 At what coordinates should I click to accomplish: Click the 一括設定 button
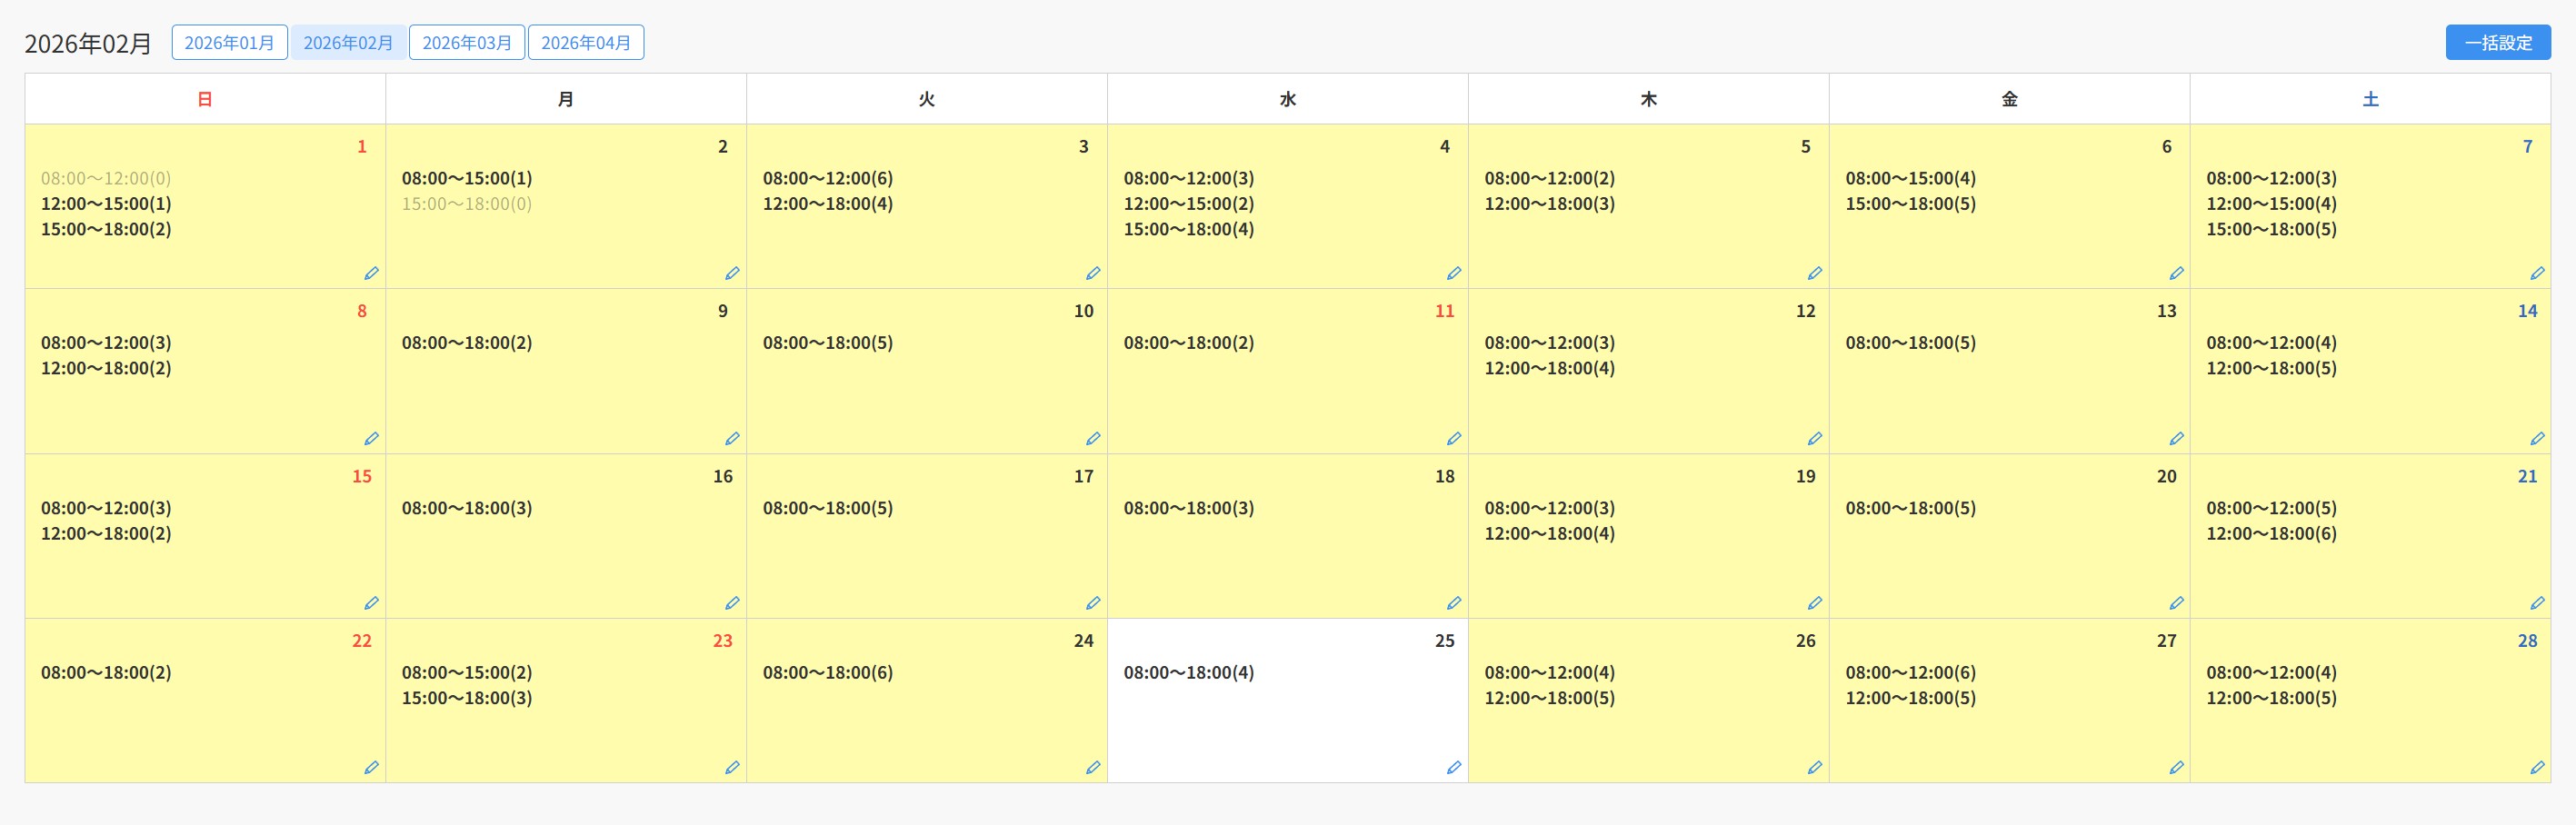2498,43
